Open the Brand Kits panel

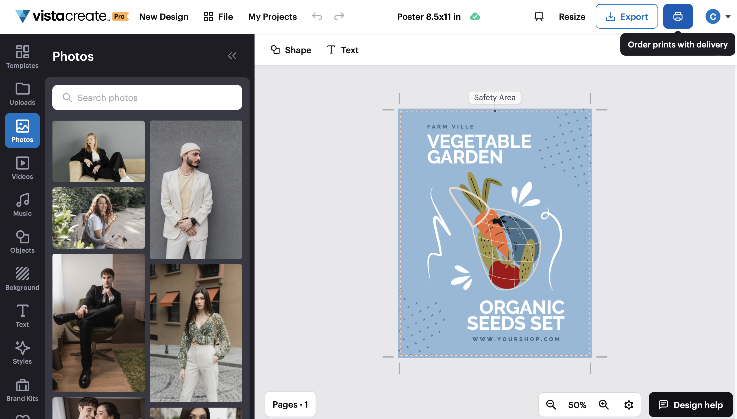(22, 390)
